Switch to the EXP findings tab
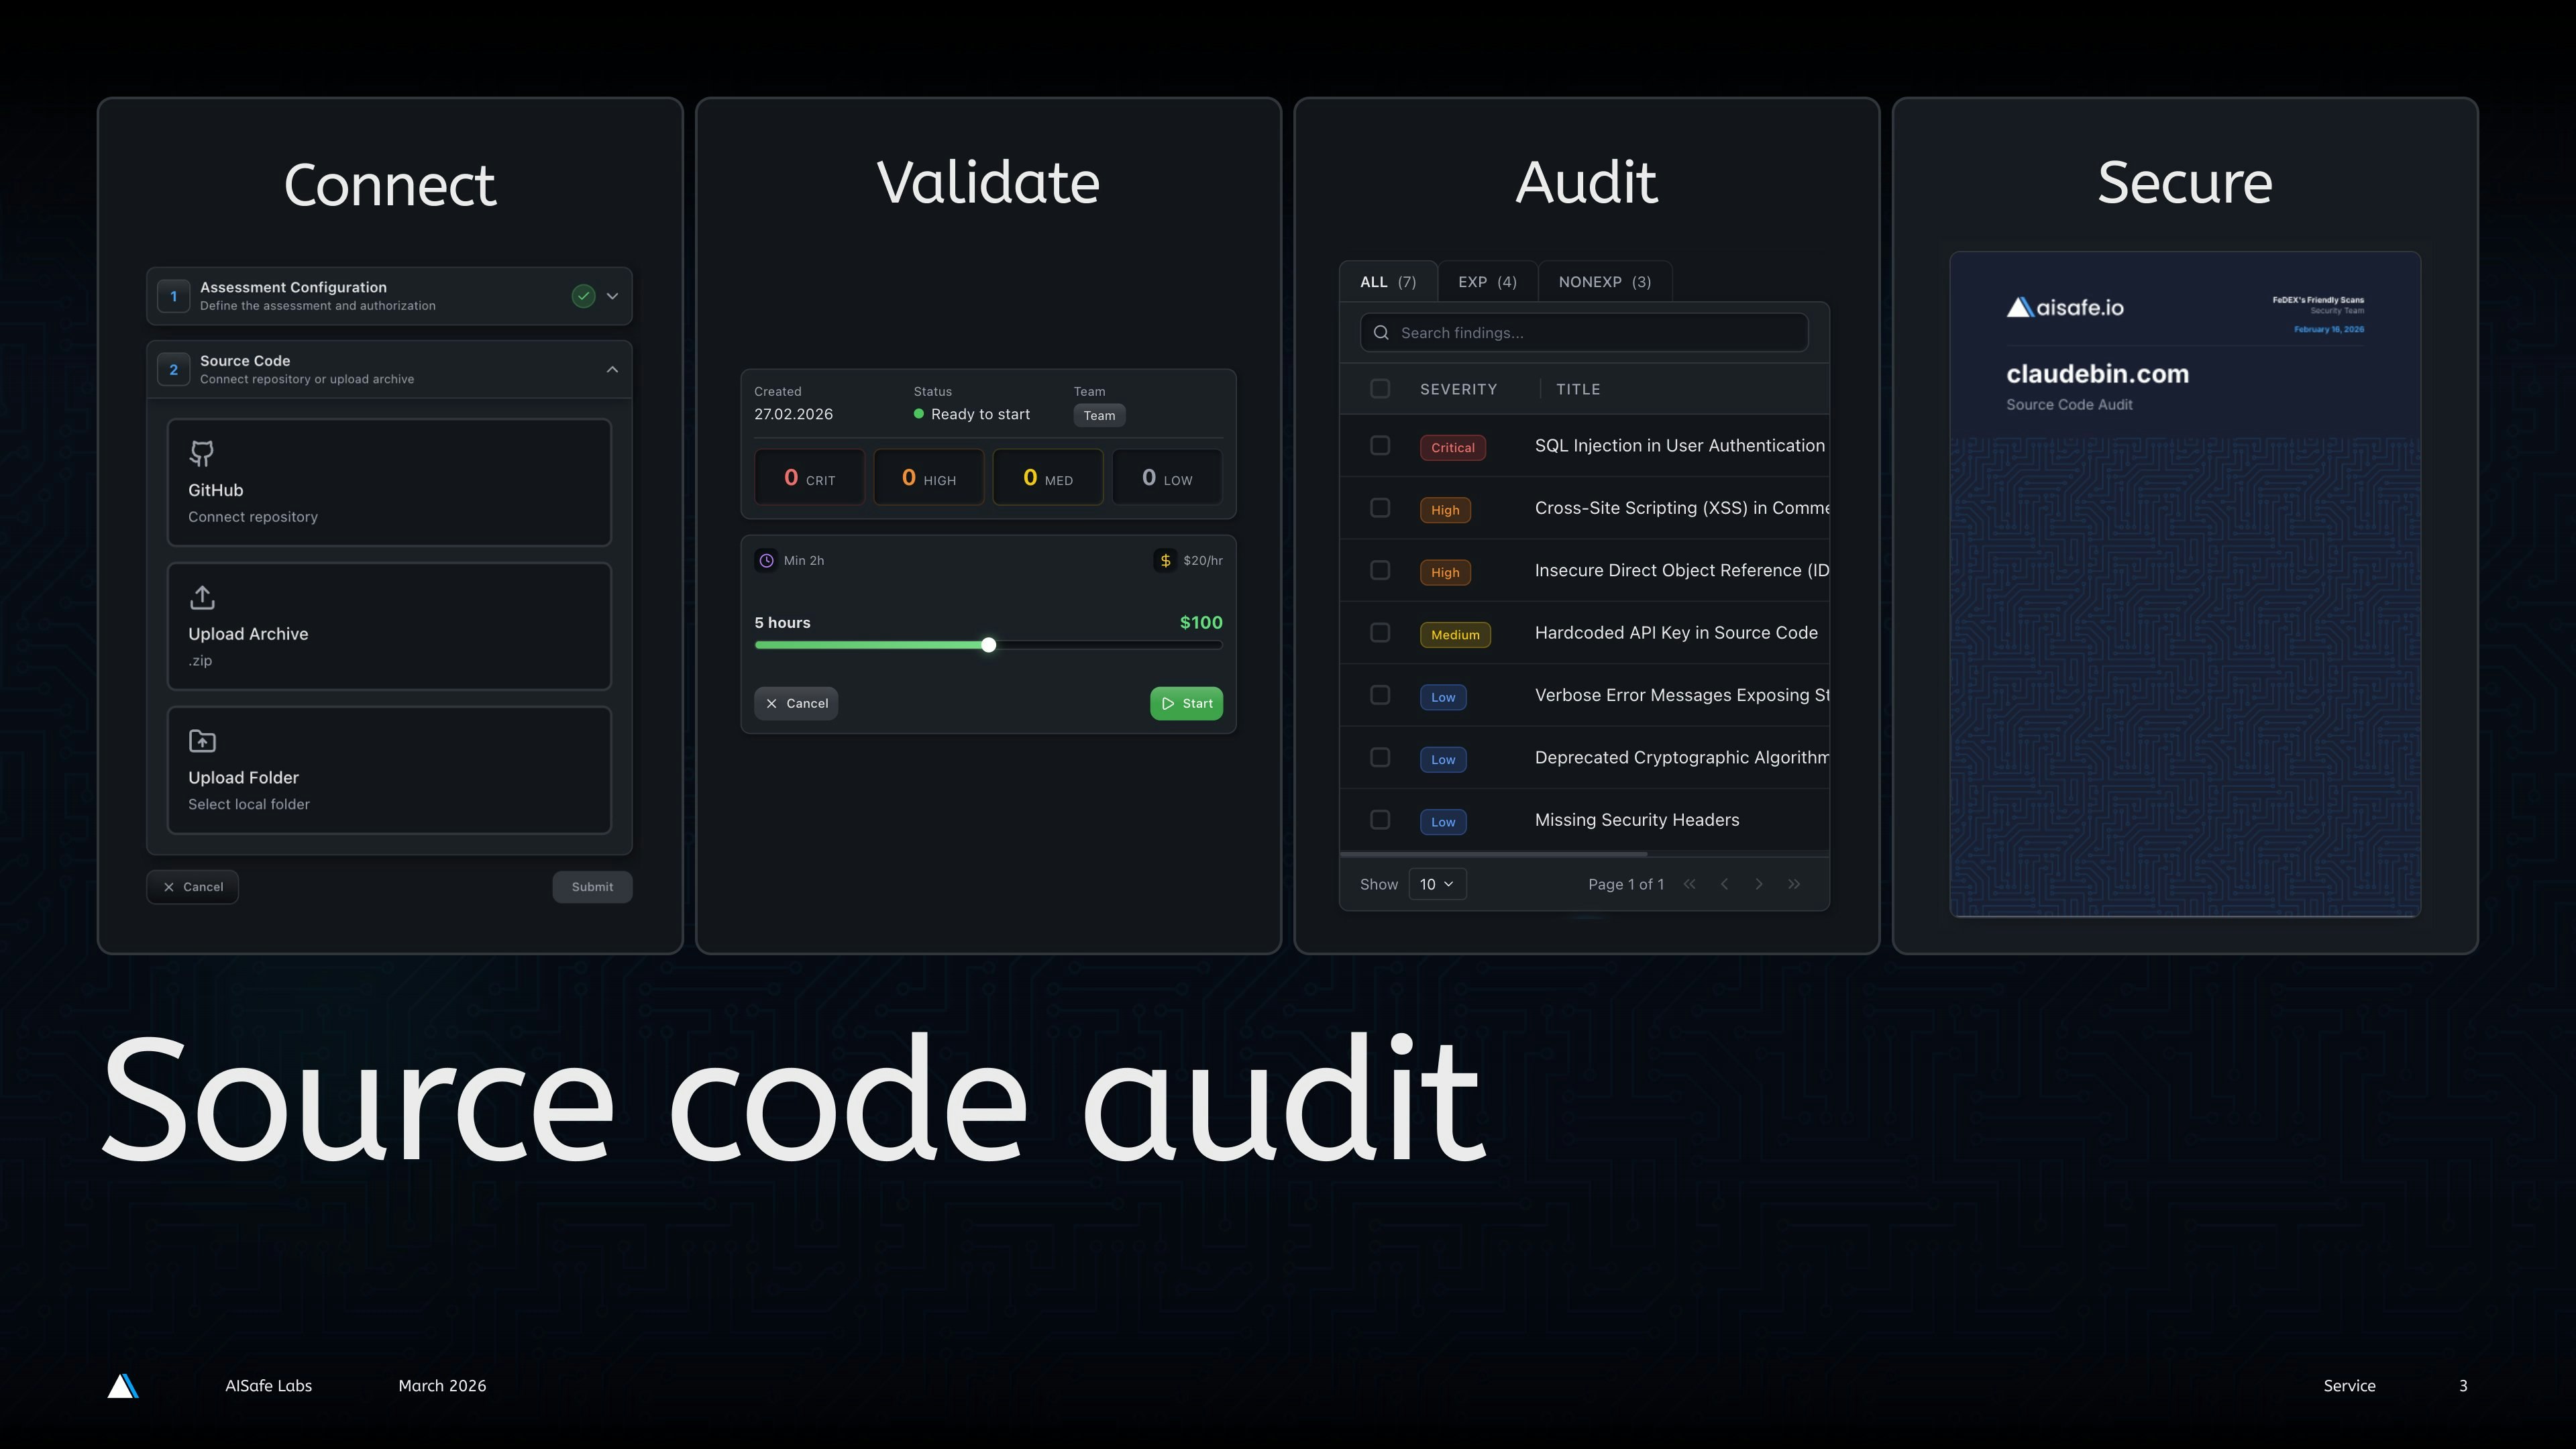This screenshot has height=1449, width=2576. [1487, 281]
